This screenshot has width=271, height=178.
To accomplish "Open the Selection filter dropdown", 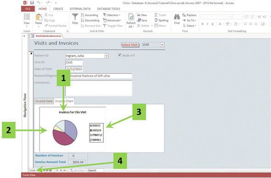I will [x=112, y=15].
